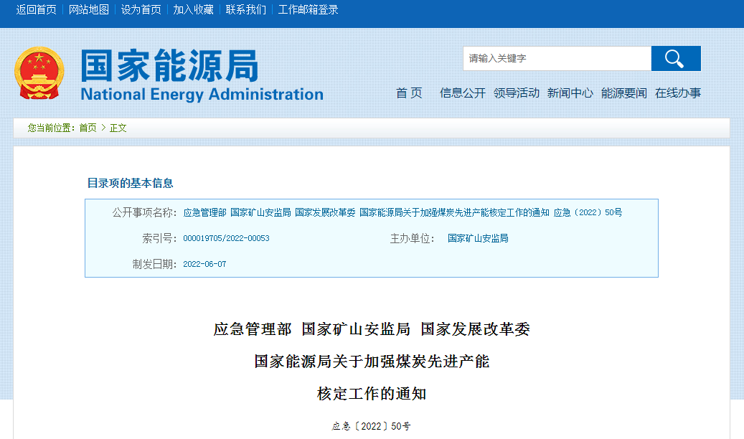744x439 pixels.
Task: Open 返回首页 link in top bar
Action: click(36, 9)
